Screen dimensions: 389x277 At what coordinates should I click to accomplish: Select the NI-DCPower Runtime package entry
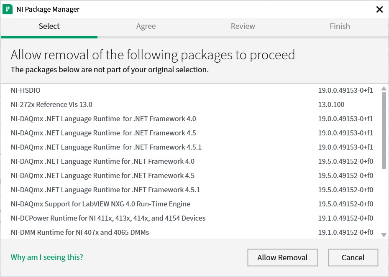coord(167,218)
